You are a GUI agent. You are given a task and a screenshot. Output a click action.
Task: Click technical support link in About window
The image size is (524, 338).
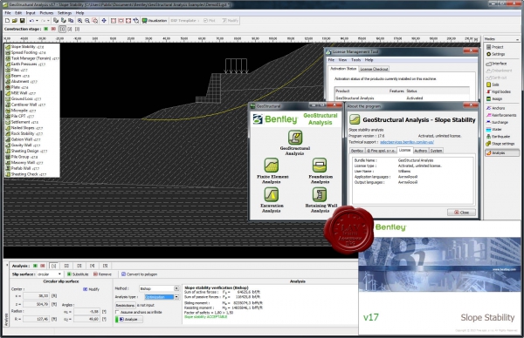(x=407, y=142)
